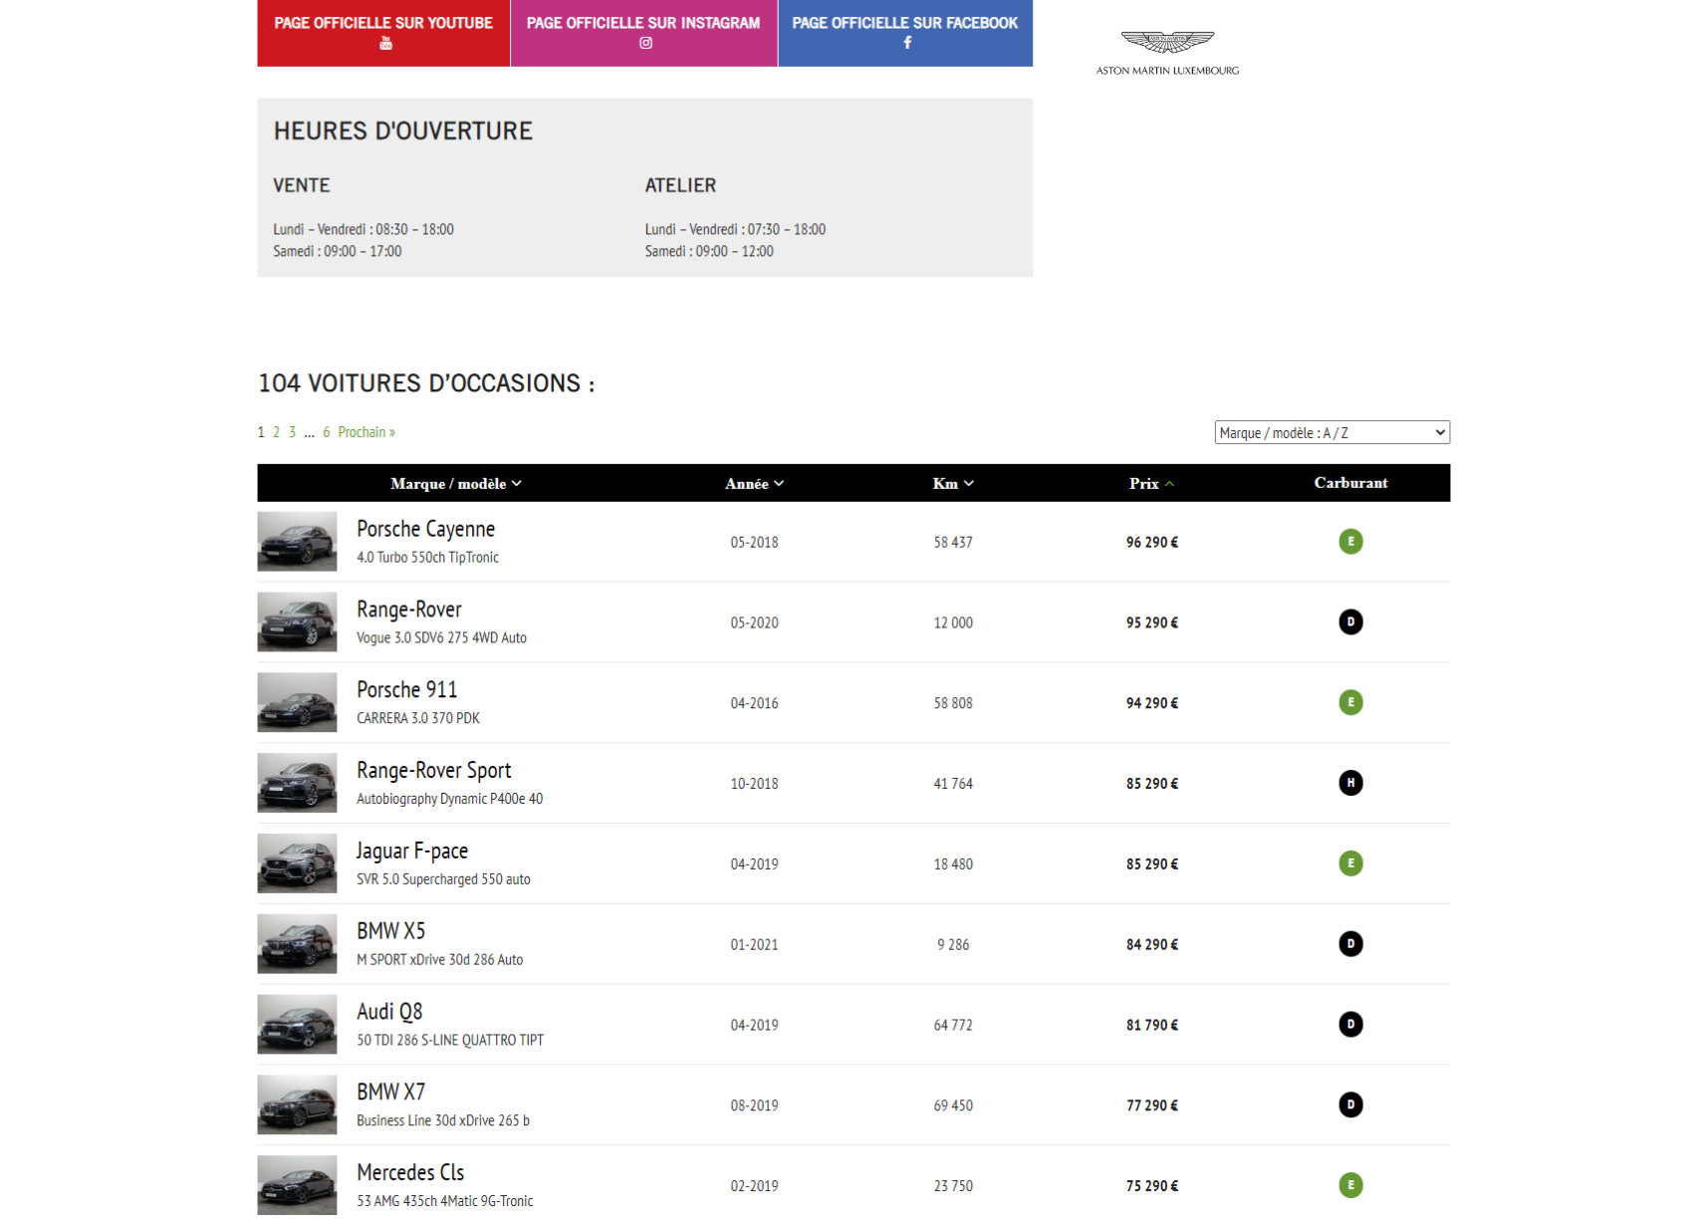
Task: Open the Jaguar F-pace thumbnail image
Action: coord(297,863)
